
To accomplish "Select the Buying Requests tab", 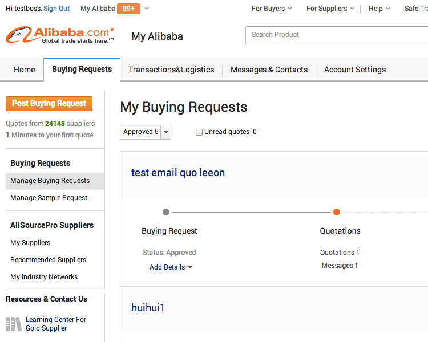I will pyautogui.click(x=82, y=70).
